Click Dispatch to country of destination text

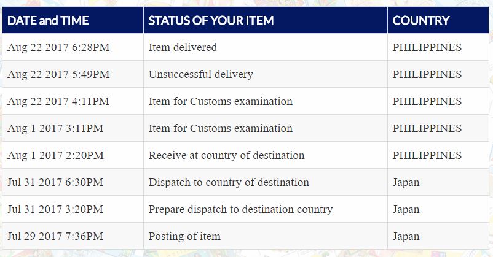pyautogui.click(x=229, y=182)
